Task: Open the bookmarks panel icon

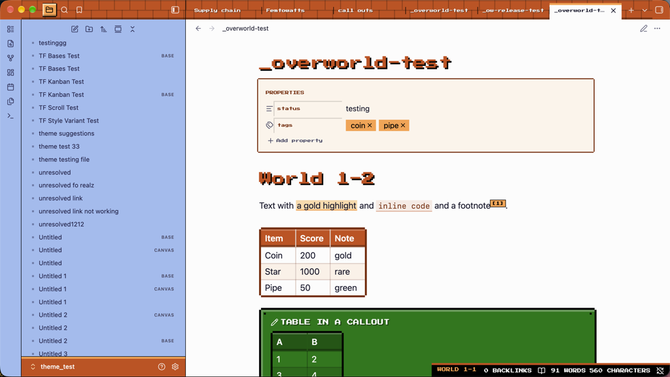Action: click(79, 10)
